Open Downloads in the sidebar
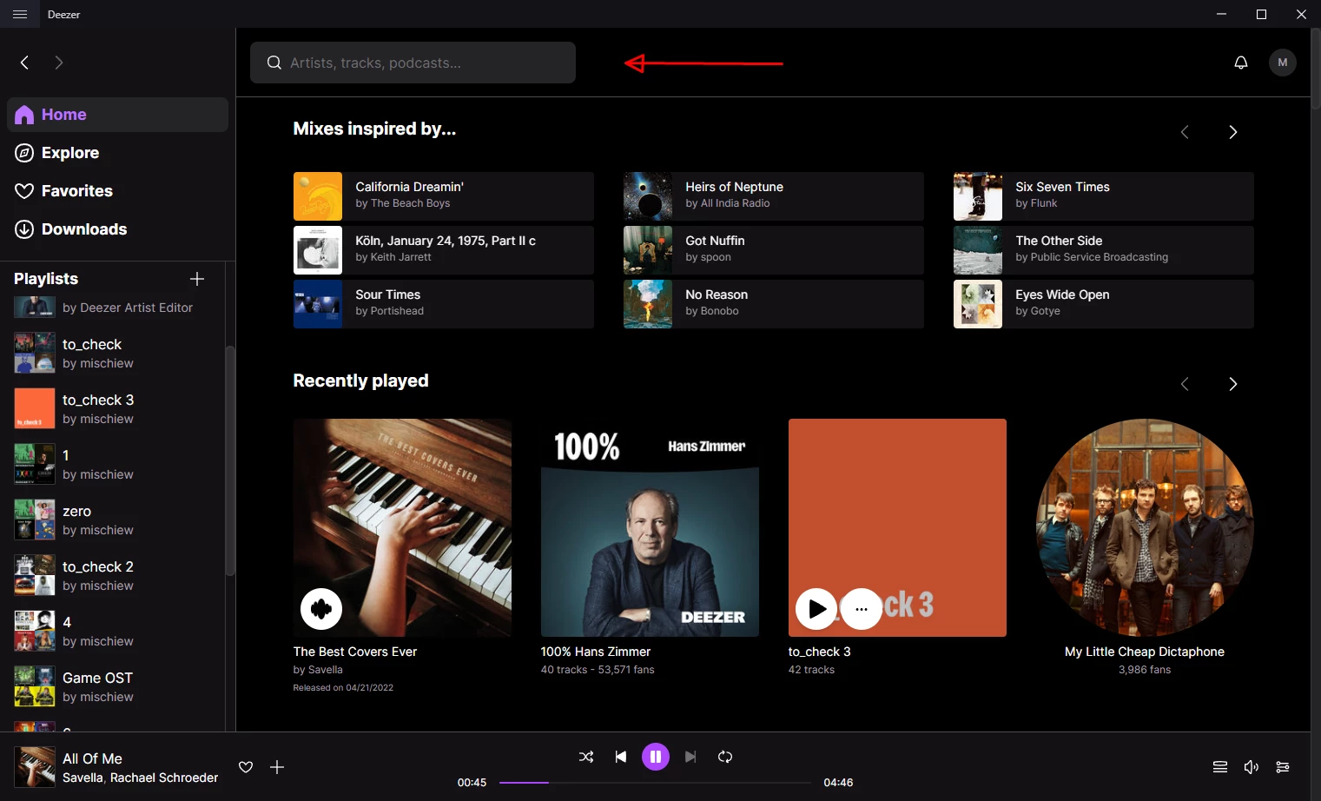Screen dimensions: 1321x801 point(118,229)
